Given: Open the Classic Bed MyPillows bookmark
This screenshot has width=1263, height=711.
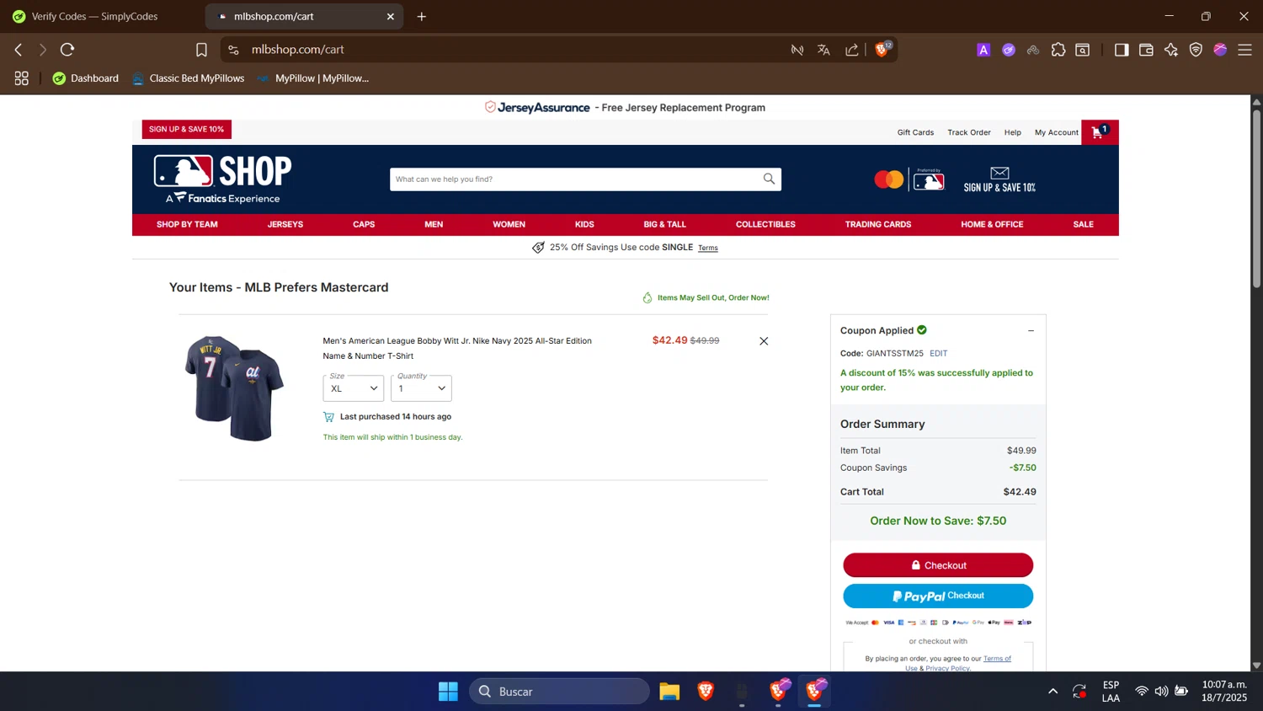Looking at the screenshot, I should click(x=188, y=78).
